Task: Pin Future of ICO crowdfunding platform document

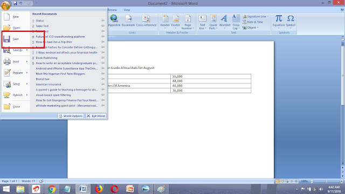Action: coord(103,37)
